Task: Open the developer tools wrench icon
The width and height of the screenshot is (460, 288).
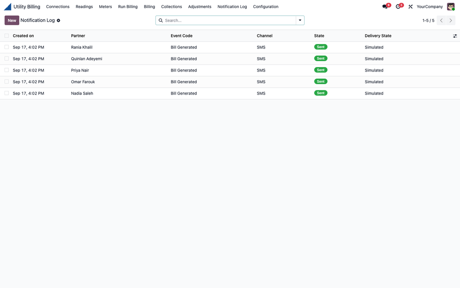Action: [x=411, y=6]
